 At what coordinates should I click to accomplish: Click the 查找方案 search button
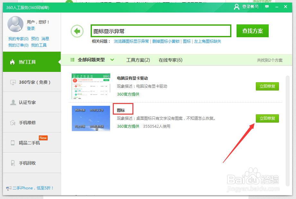click(252, 31)
